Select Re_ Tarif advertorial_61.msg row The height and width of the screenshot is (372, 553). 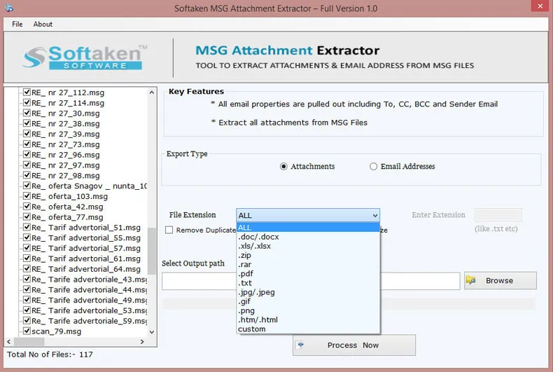[x=86, y=259]
